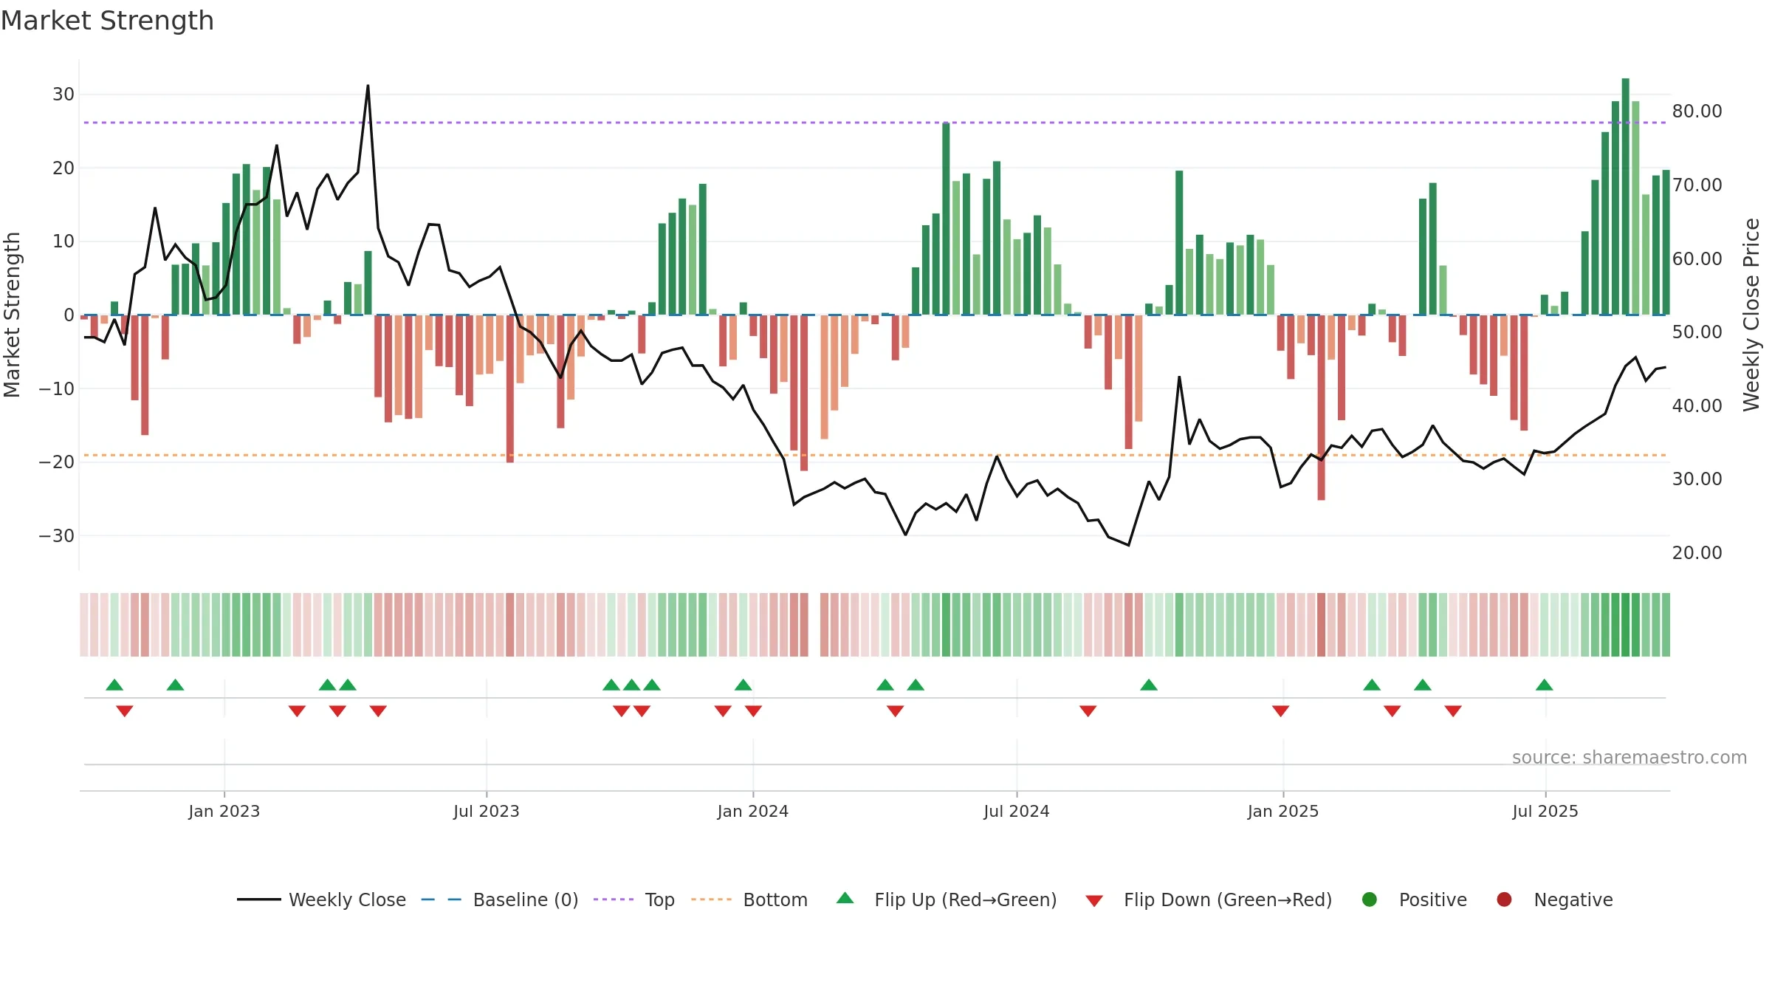Click the −30 tick on the left axis
Screen dimensions: 1772x997
[57, 535]
